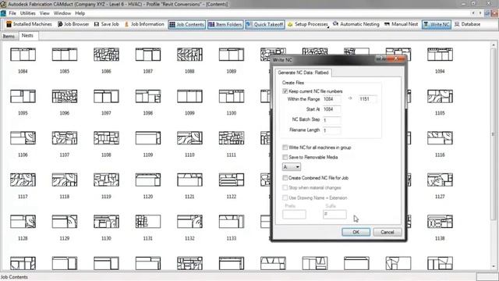Open the Help menu
499x281 pixels.
[80, 13]
